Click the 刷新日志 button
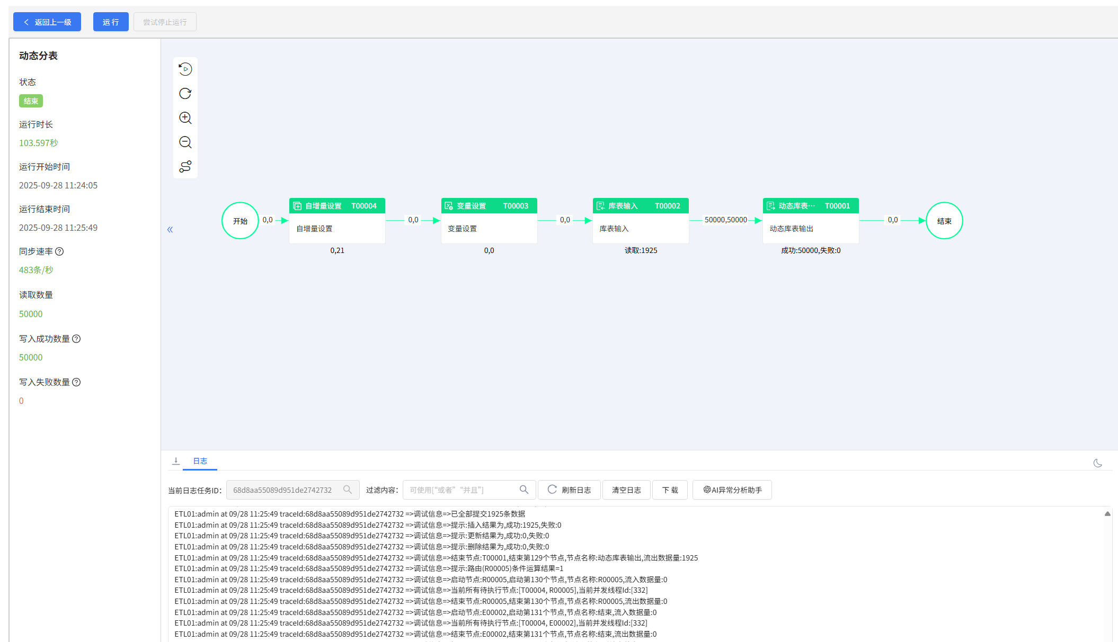Screen dimensions: 1118x642 coord(569,490)
